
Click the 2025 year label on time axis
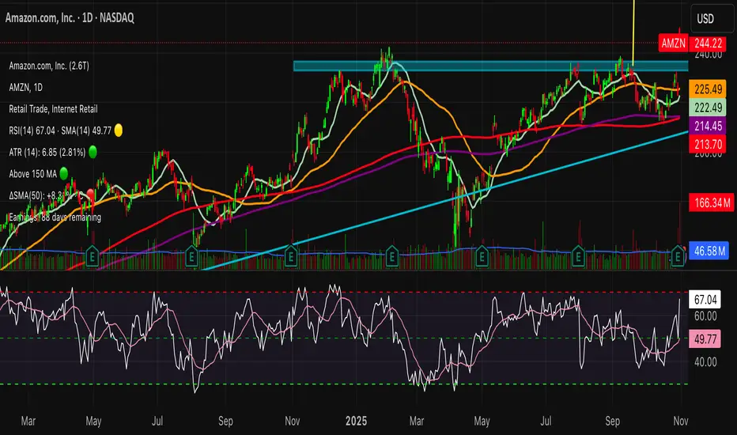pyautogui.click(x=356, y=421)
